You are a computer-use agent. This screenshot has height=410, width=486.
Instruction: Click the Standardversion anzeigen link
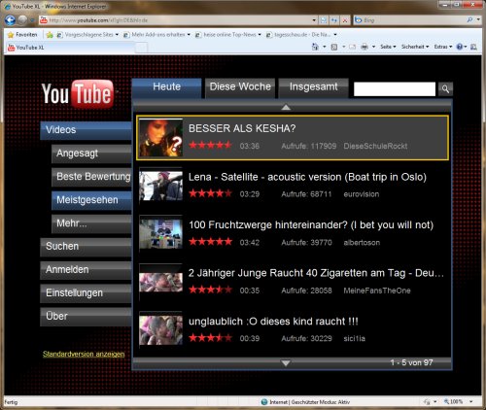(x=84, y=354)
